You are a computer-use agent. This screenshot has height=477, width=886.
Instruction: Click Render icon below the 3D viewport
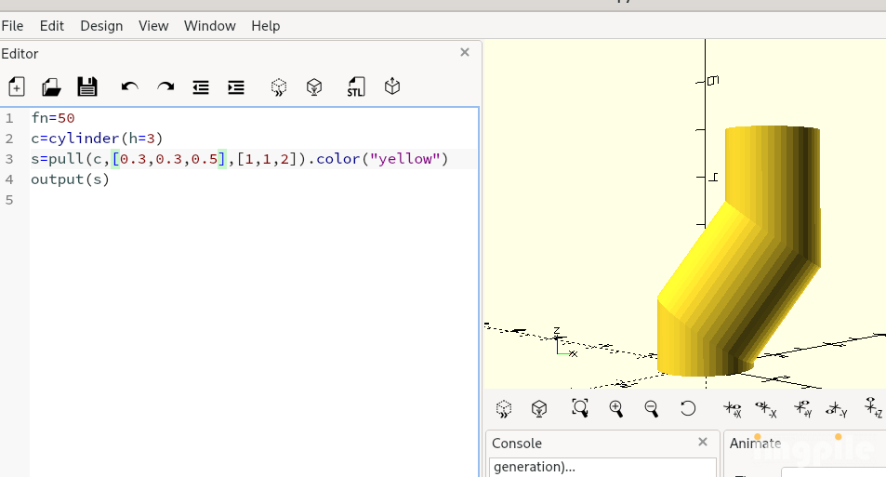click(x=539, y=408)
